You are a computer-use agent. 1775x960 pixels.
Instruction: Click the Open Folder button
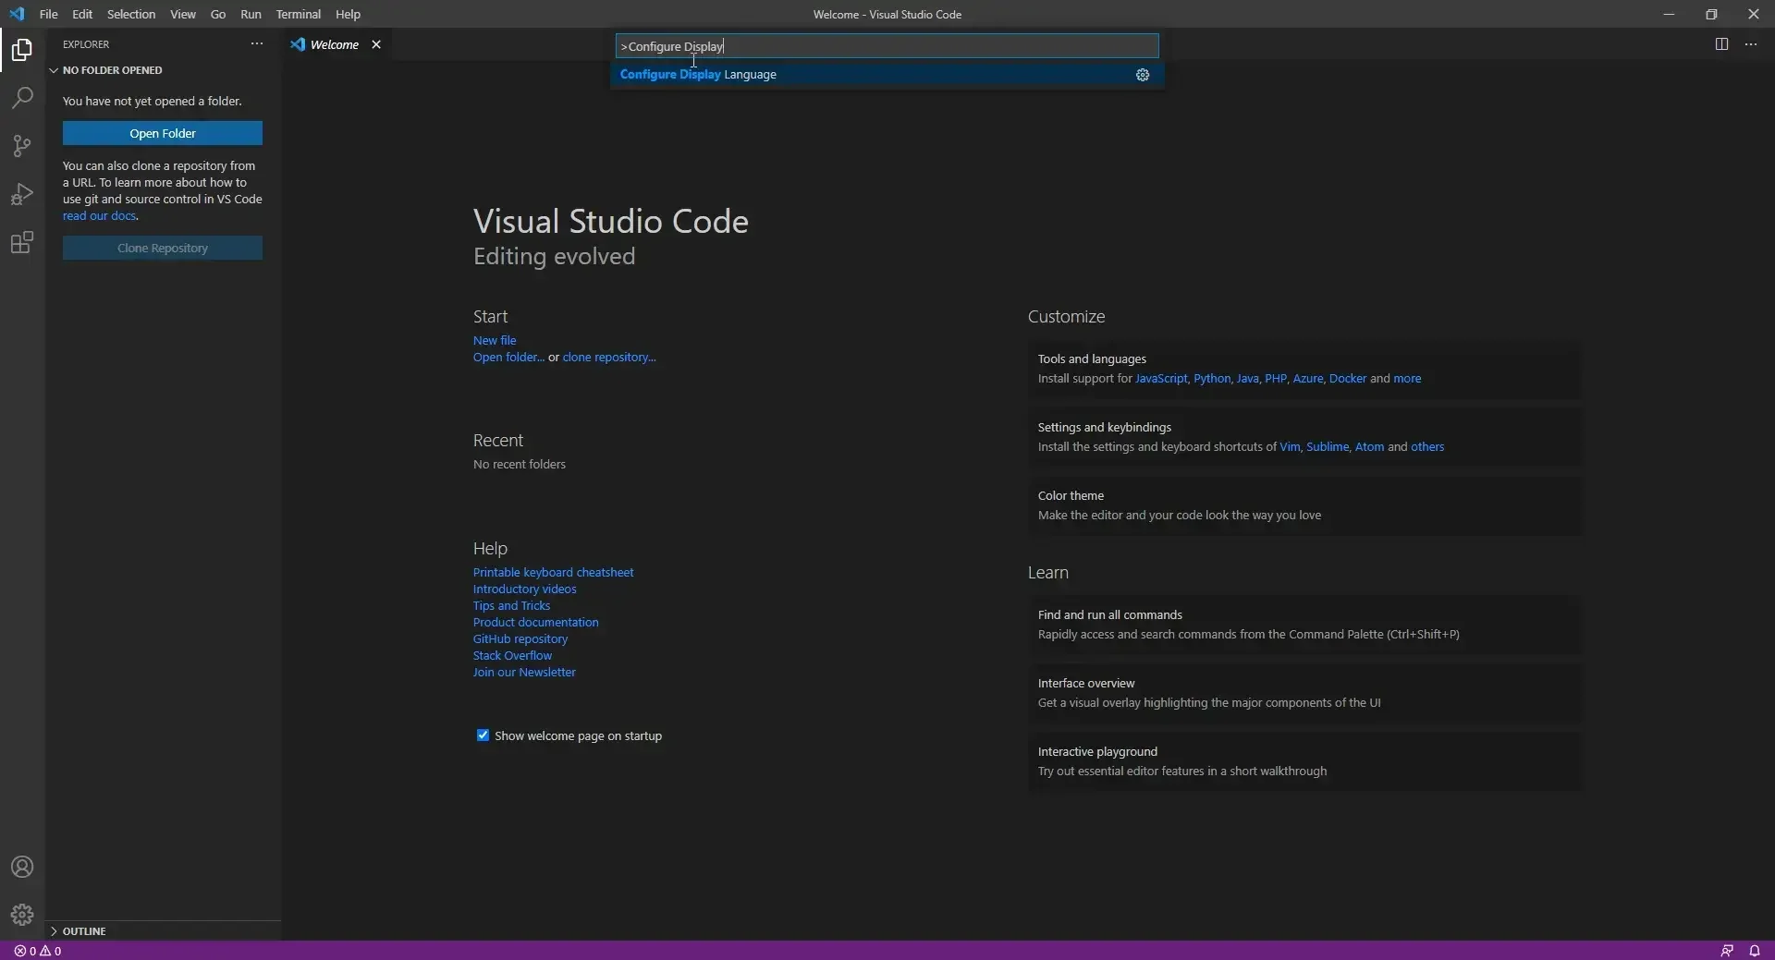pos(163,133)
